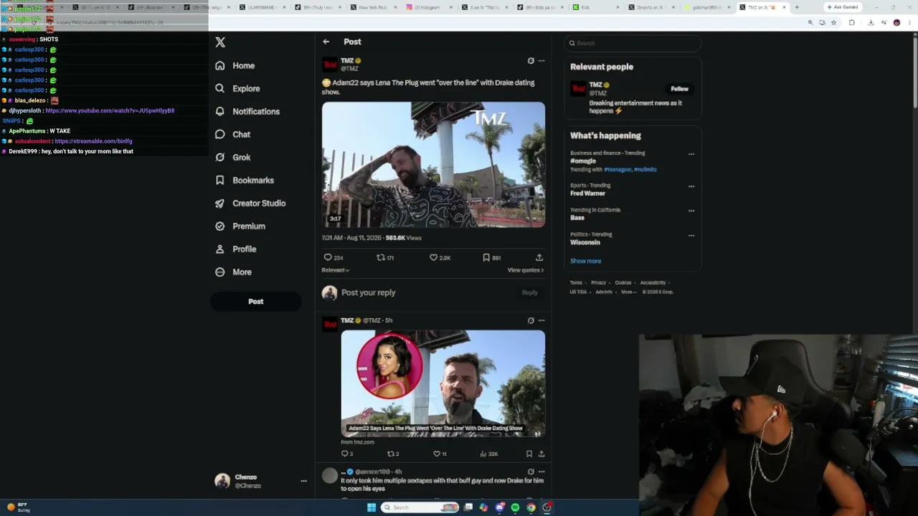The height and width of the screenshot is (516, 918).
Task: Click the sidebar Post button
Action: 256,302
